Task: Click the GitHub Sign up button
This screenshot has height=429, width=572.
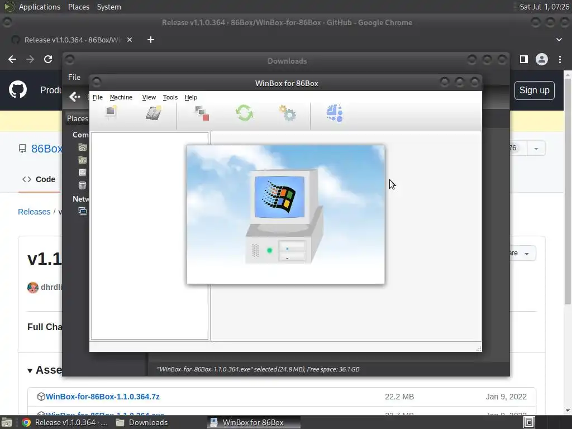Action: point(535,90)
